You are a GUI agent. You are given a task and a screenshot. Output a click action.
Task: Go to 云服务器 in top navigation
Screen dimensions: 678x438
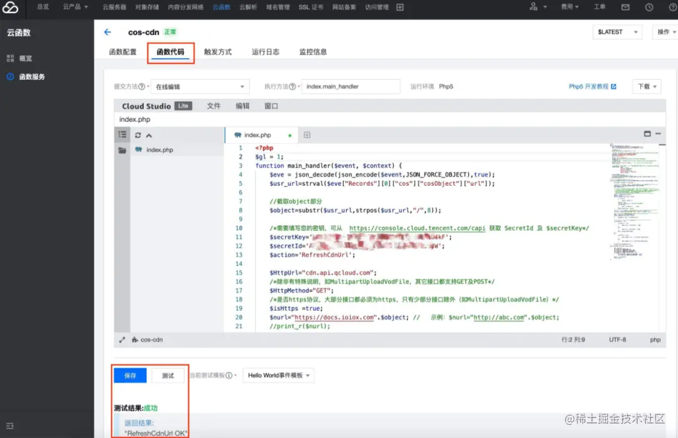(x=115, y=7)
